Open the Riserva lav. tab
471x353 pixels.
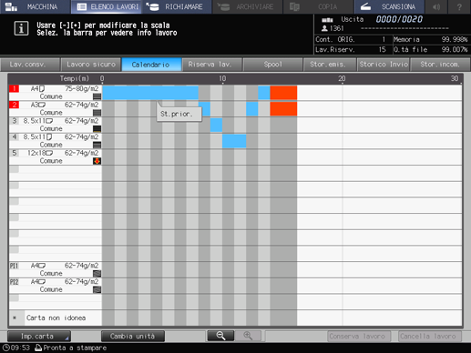pyautogui.click(x=212, y=65)
